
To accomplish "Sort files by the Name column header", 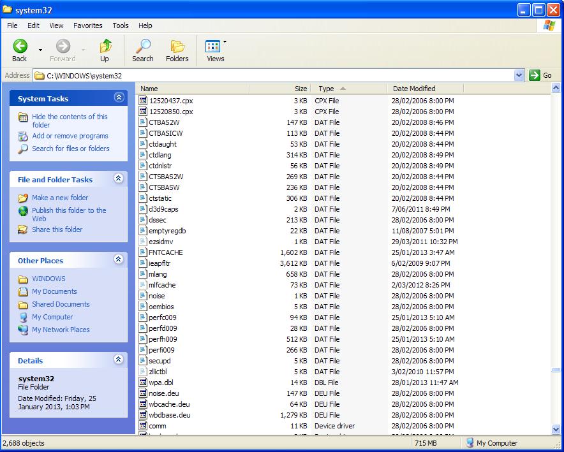I will pos(193,89).
